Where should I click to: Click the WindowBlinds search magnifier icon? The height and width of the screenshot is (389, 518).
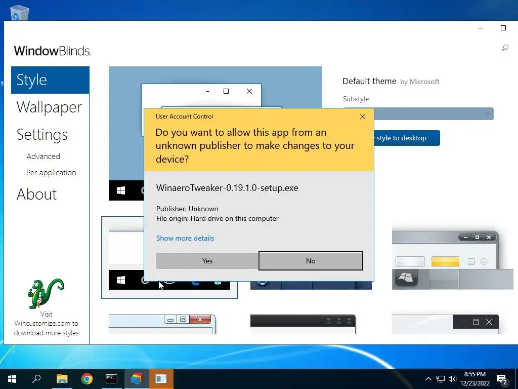pos(505,48)
